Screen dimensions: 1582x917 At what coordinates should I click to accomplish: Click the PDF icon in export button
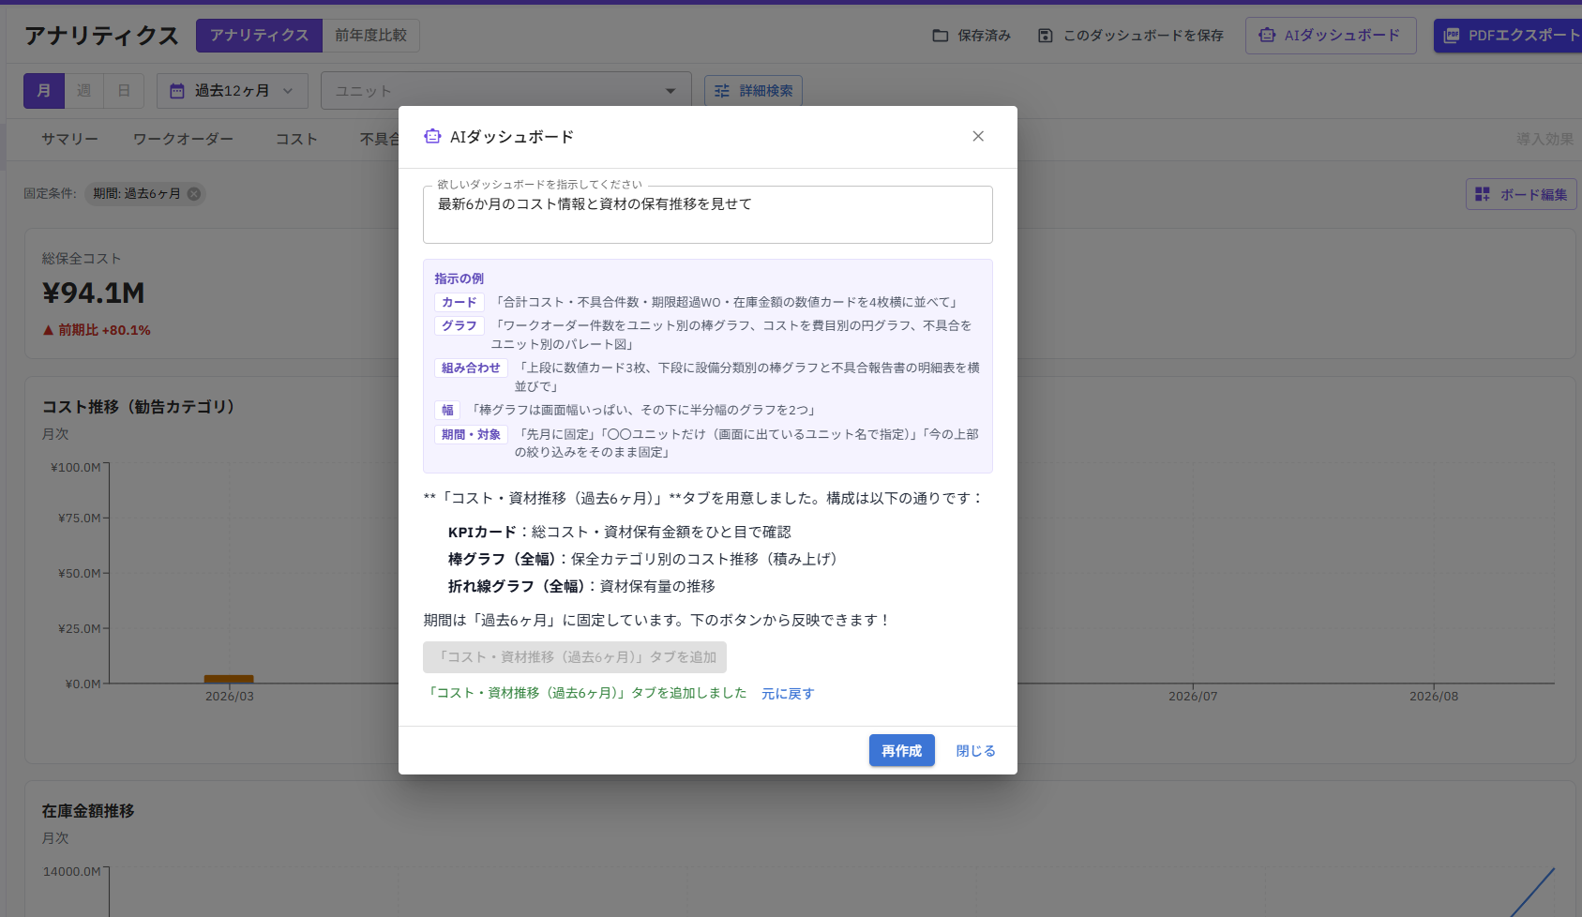1452,36
